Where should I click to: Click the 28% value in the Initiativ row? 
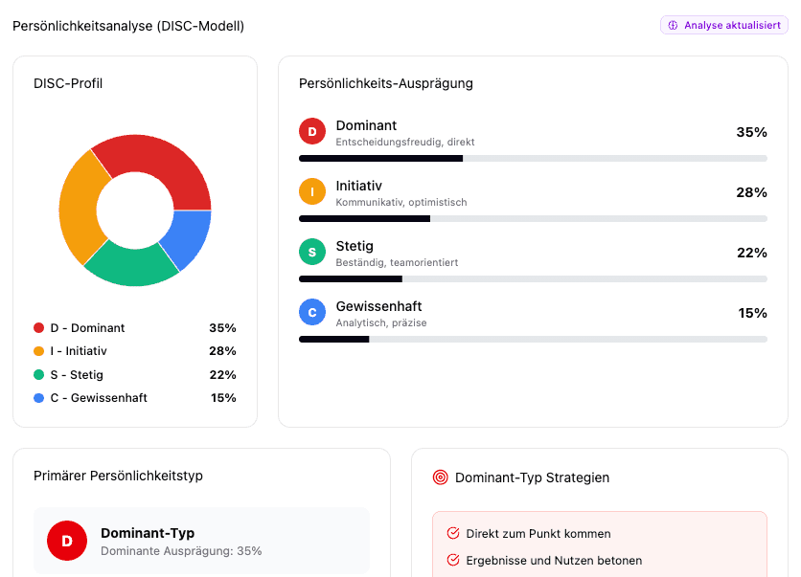(751, 192)
